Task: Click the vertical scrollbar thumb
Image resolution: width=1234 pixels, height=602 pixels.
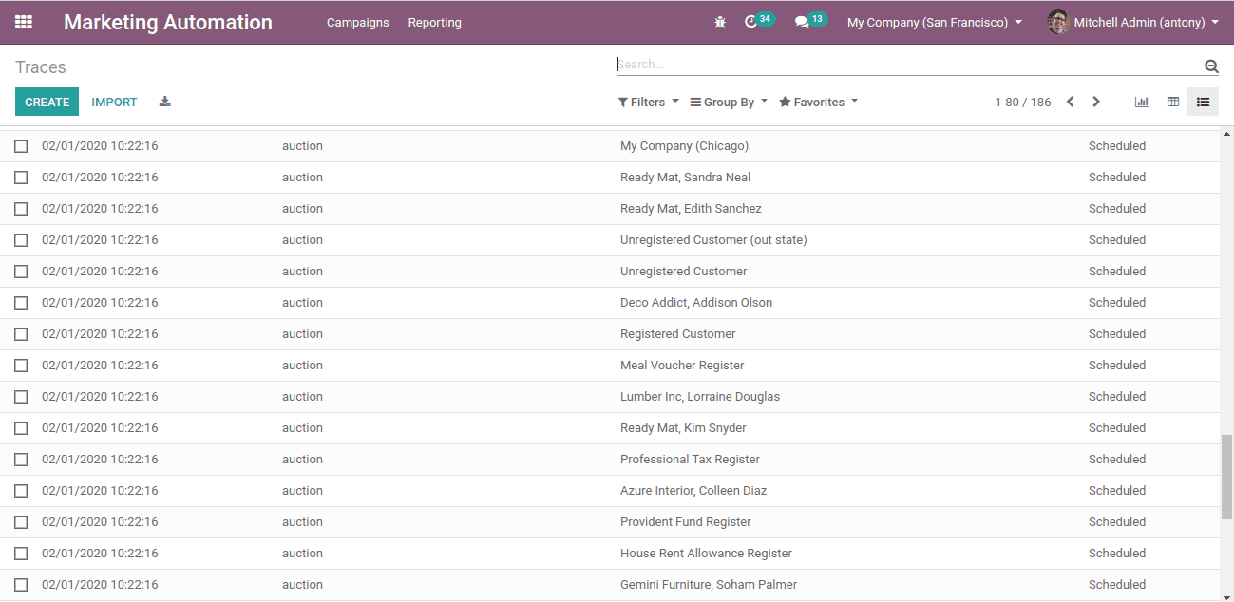Action: click(x=1226, y=478)
